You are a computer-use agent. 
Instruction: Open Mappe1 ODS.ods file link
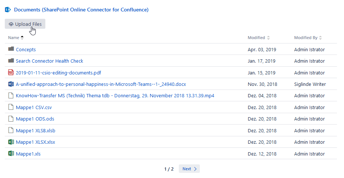35,119
